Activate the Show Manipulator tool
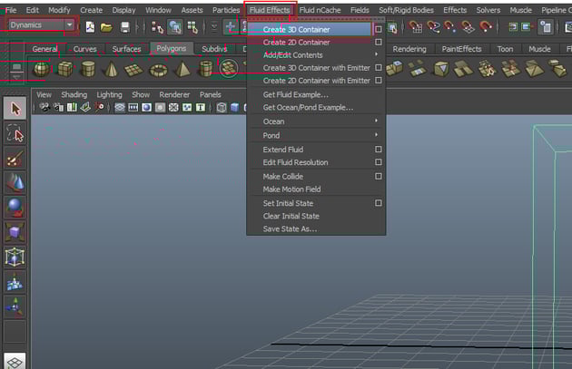This screenshot has width=572, height=369. tap(15, 306)
